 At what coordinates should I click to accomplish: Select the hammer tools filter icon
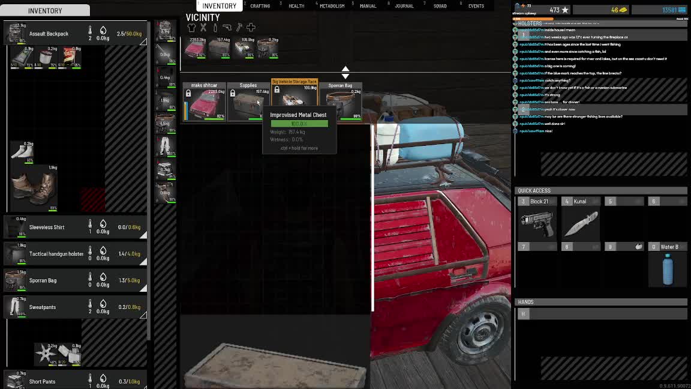tap(239, 28)
